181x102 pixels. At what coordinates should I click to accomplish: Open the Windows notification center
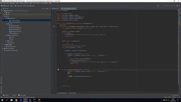178,100
